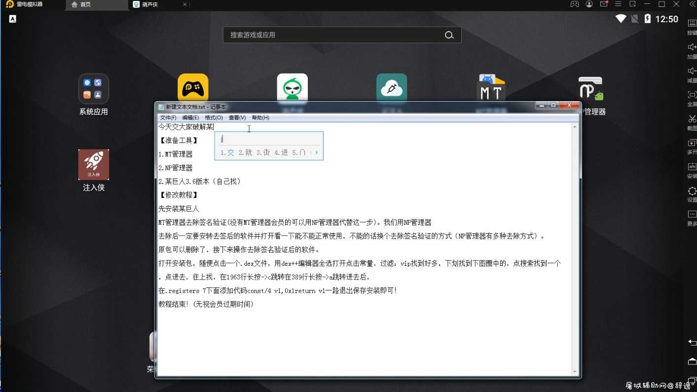Screen dimensions: 697x392
Task: Click the line 教程结束！（无视会员过期时间）
Action: point(206,304)
